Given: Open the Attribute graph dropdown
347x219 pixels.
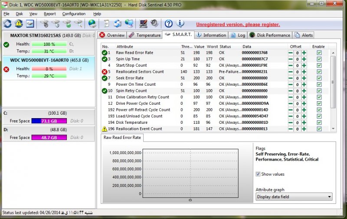Looking at the screenshot, I should click(x=295, y=196).
